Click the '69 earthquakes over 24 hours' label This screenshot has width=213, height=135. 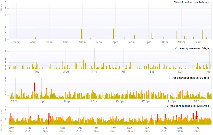coord(191,2)
